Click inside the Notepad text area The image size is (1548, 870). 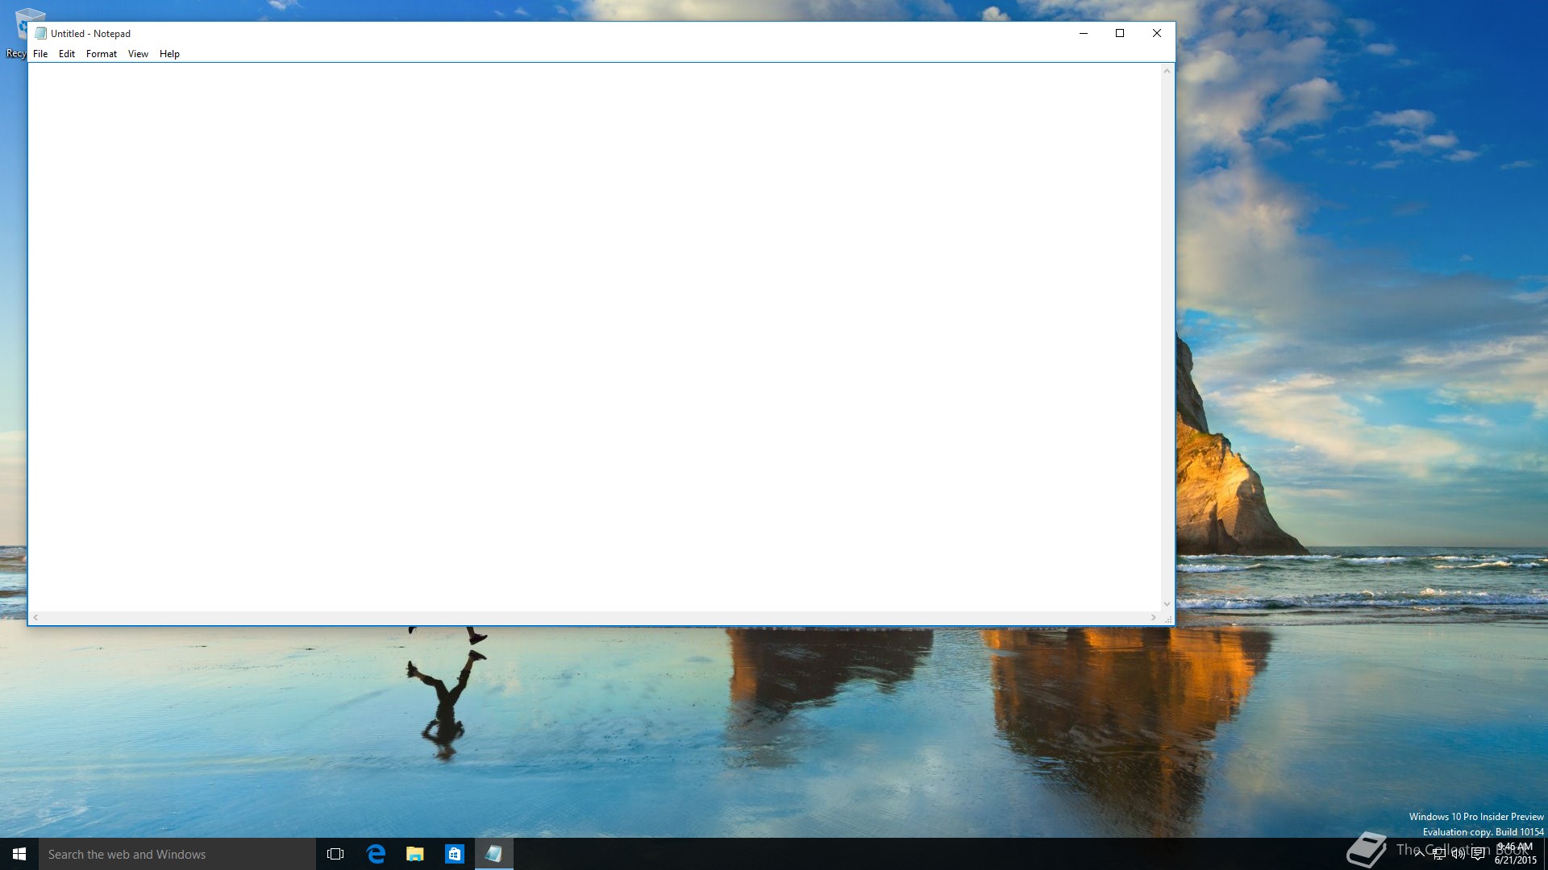(x=594, y=337)
